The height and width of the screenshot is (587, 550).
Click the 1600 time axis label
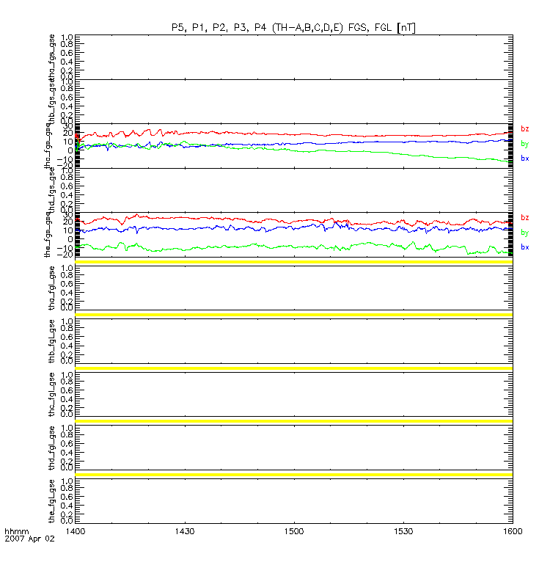pyautogui.click(x=513, y=531)
